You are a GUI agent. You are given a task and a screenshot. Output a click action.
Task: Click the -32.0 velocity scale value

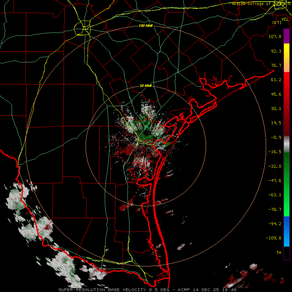[275, 166]
